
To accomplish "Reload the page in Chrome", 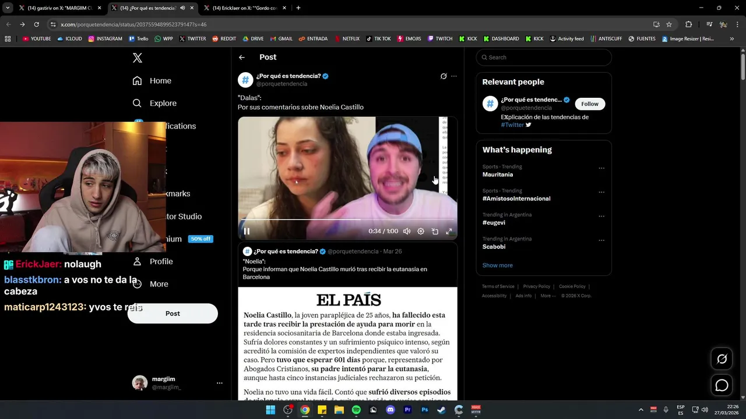I will (36, 24).
